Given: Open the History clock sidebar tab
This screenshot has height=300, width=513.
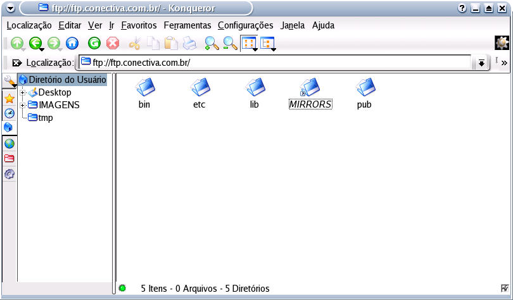Looking at the screenshot, I should 9,113.
